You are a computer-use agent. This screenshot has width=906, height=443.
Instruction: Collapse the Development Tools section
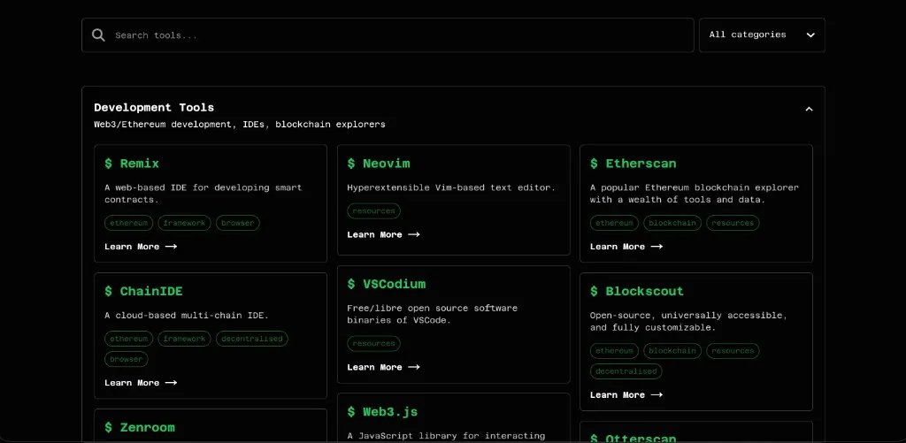(808, 110)
